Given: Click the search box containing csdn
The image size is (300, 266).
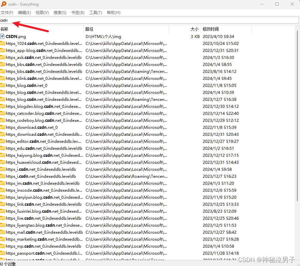Looking at the screenshot, I should tap(150, 20).
